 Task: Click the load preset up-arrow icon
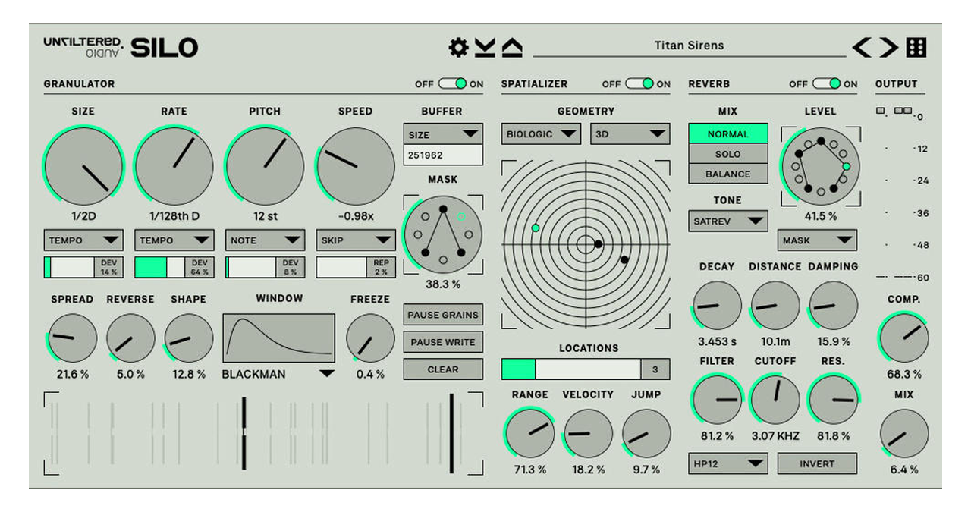(x=512, y=48)
